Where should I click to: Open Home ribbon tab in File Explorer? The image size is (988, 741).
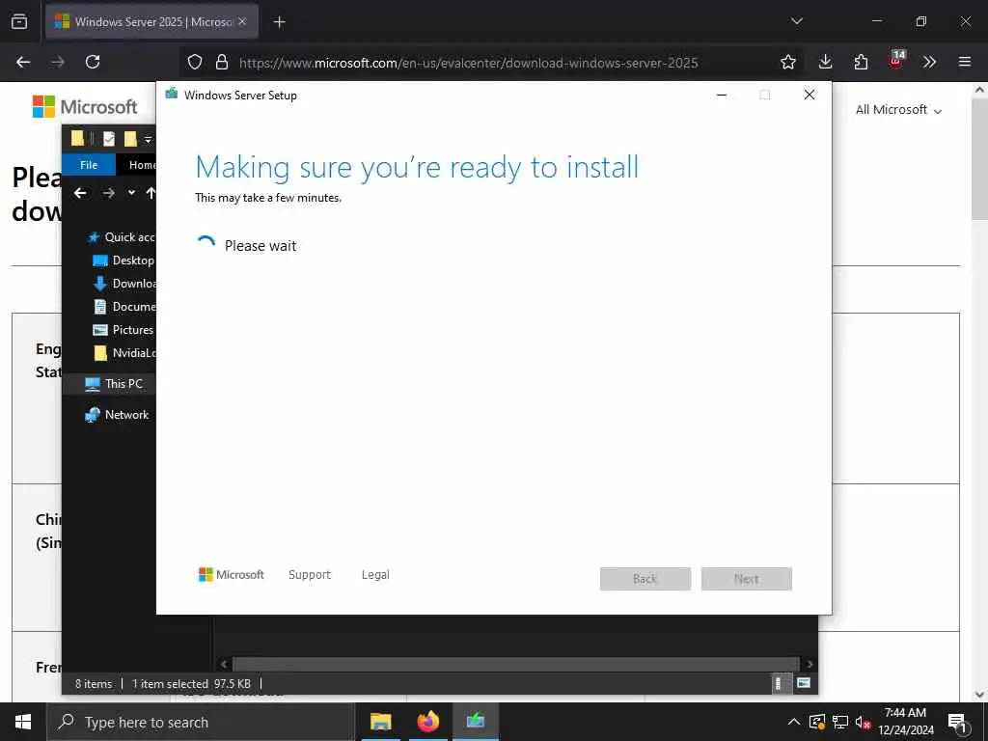pyautogui.click(x=142, y=165)
